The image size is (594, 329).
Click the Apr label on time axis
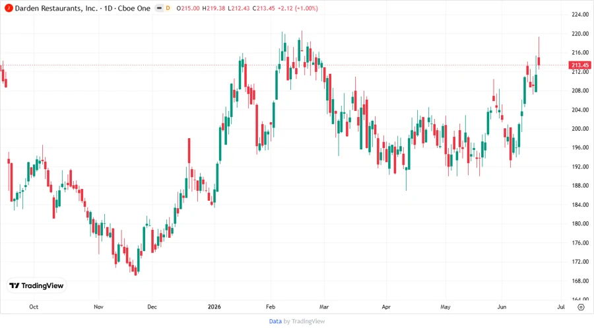click(386, 307)
